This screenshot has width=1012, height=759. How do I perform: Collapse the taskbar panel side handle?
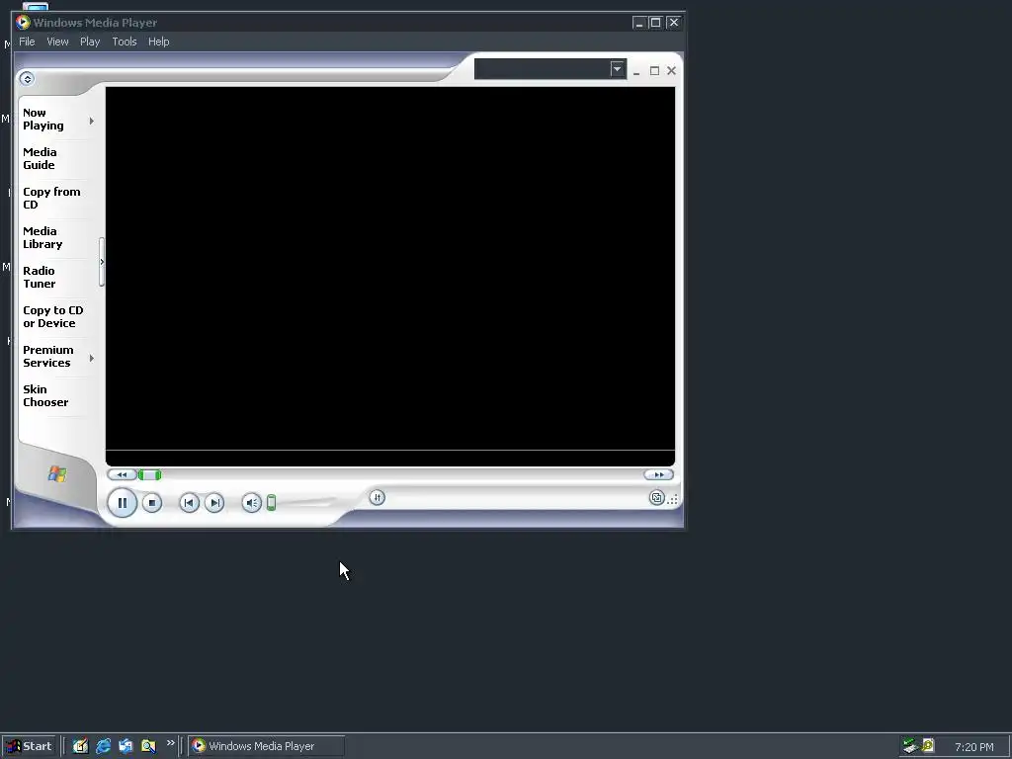tap(102, 262)
